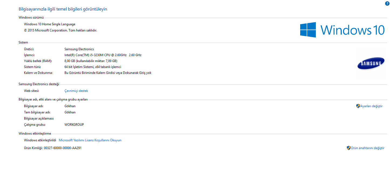390x184 pixels.
Task: Click the 8,00 GB installed RAM value
Action: (x=91, y=61)
